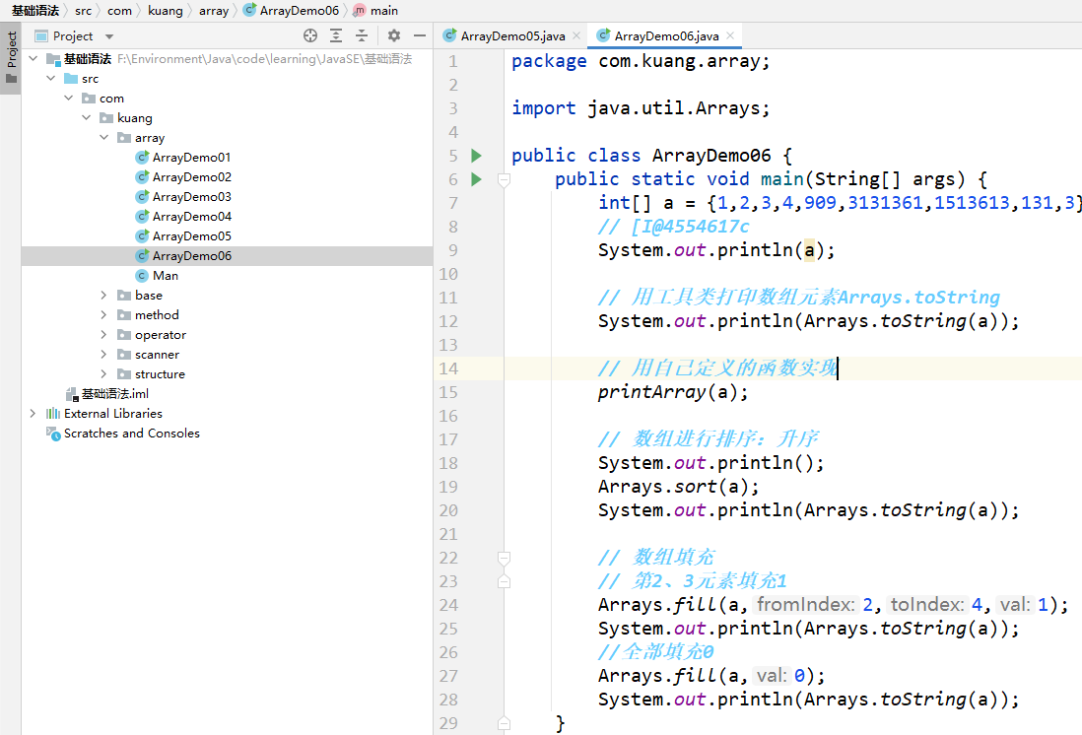The width and height of the screenshot is (1082, 735).
Task: Click line number 19 in gutter
Action: pos(447,487)
